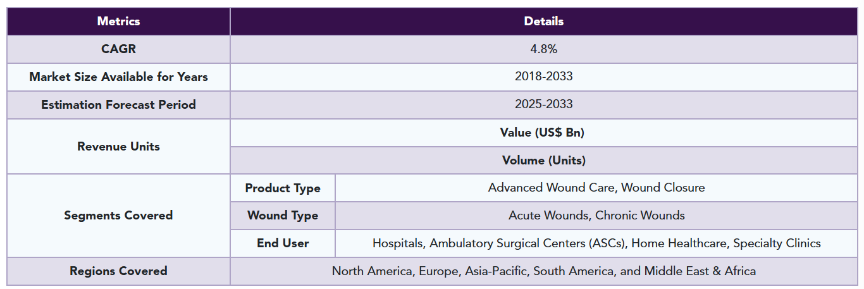Viewport: 864px width, 289px height.
Task: Select the CAGR row label
Action: 118,49
